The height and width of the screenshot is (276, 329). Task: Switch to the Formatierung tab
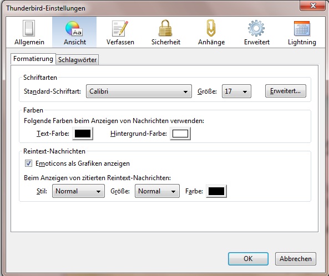[x=33, y=59]
